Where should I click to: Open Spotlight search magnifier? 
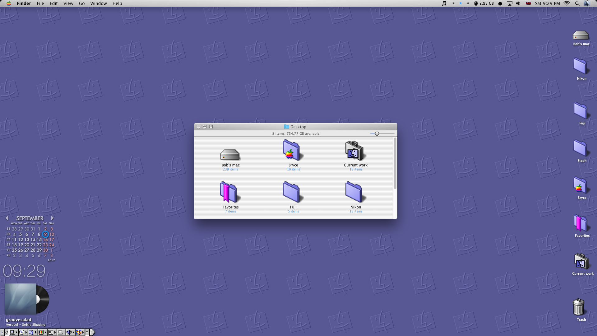coord(577,3)
